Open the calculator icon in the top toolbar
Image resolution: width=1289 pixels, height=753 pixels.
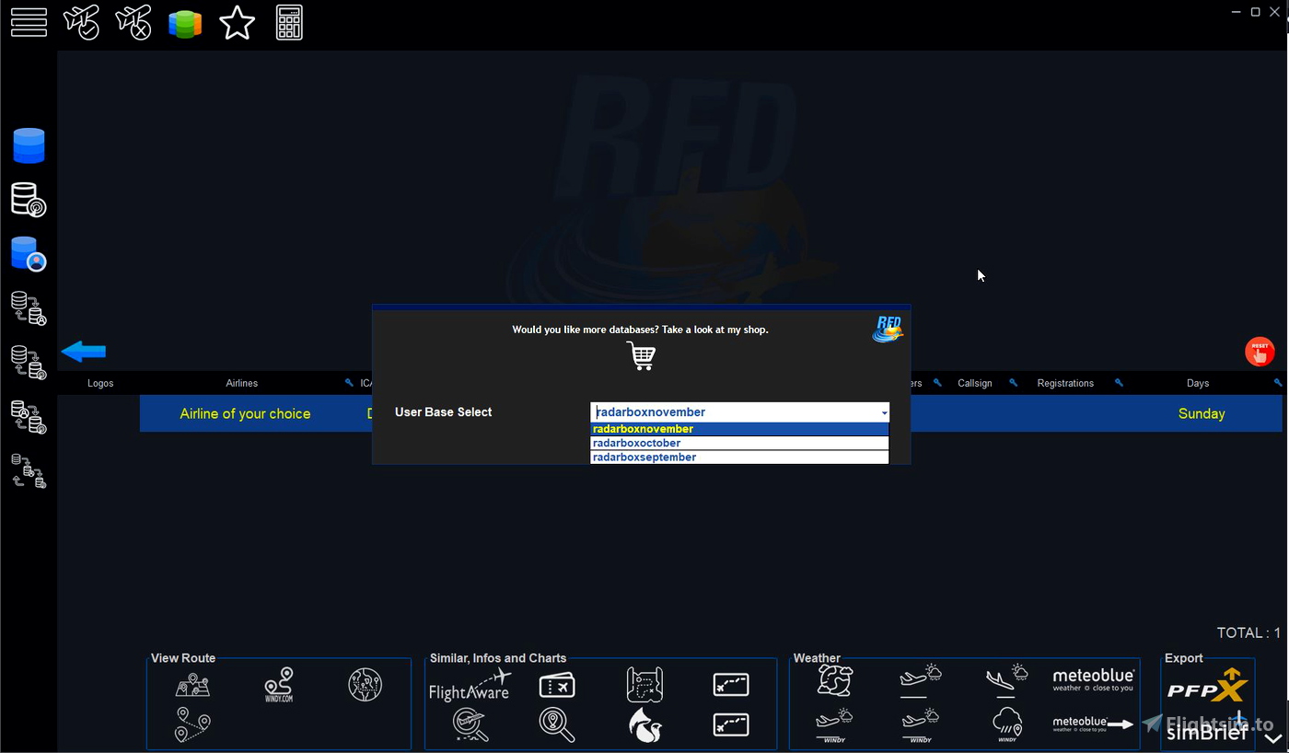coord(289,22)
